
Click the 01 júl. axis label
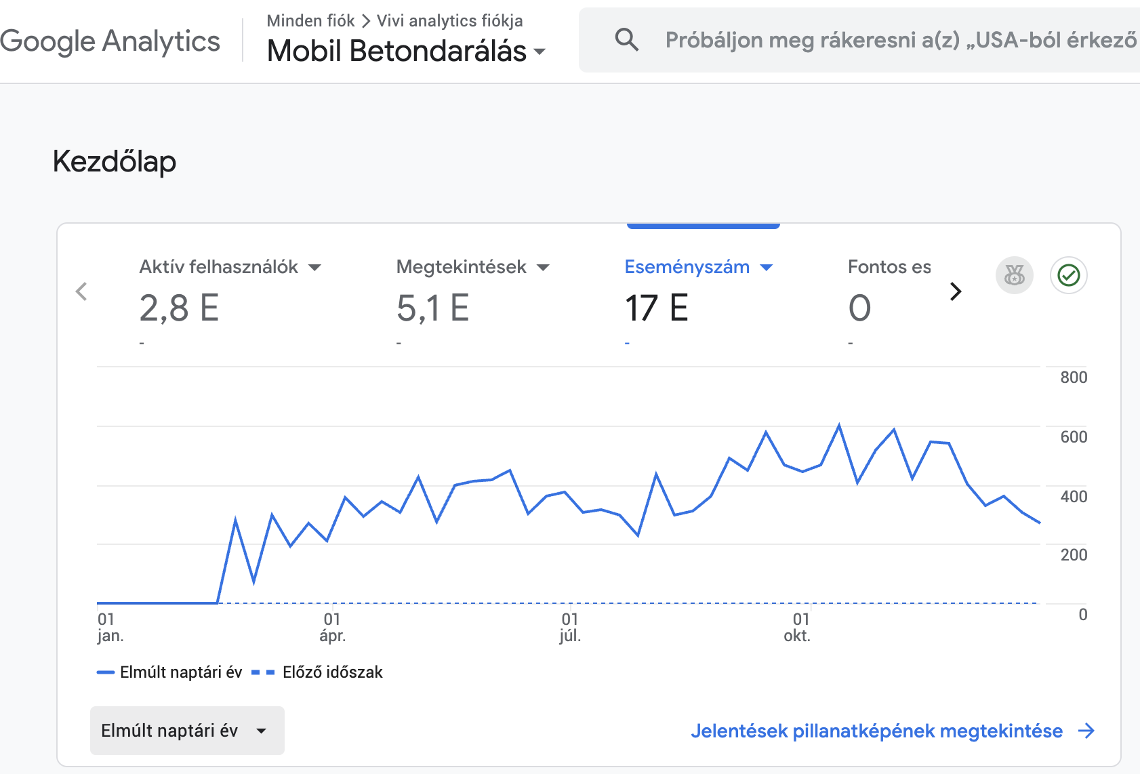point(570,627)
